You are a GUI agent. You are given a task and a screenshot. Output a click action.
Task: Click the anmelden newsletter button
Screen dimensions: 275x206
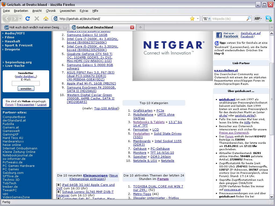tap(26, 89)
